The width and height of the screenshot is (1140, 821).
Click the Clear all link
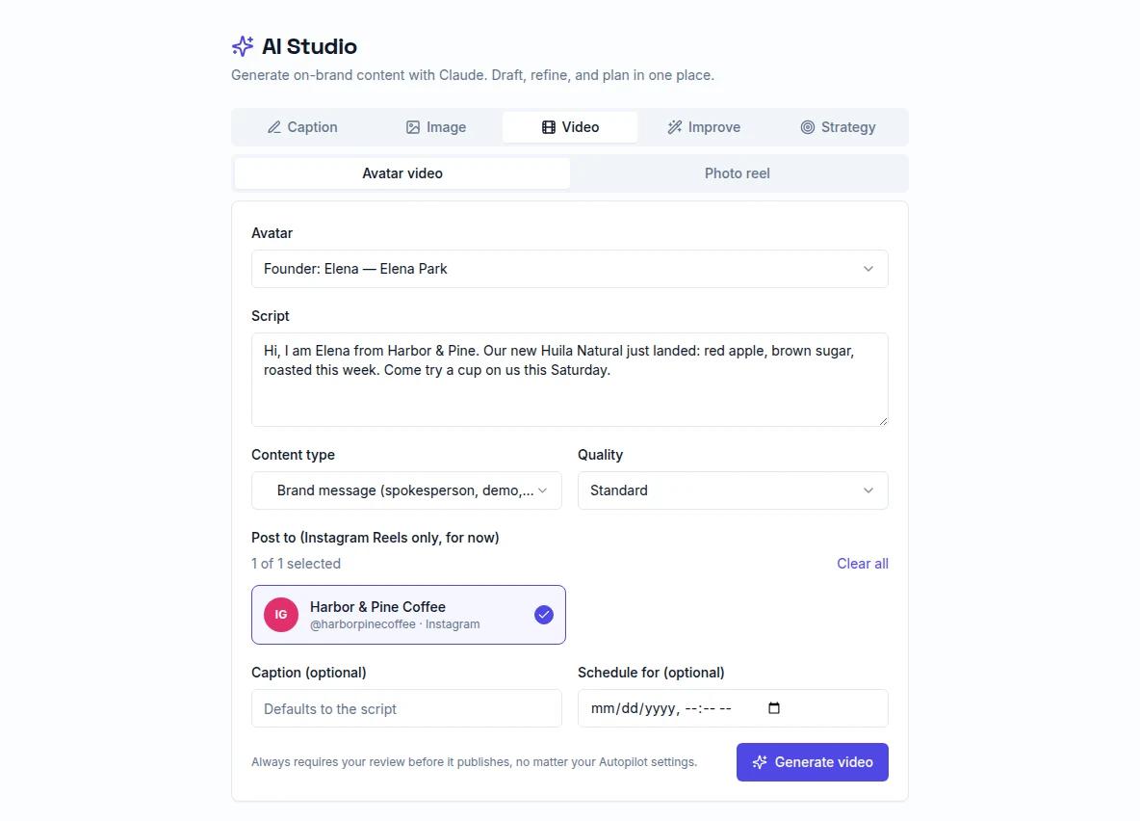(863, 564)
